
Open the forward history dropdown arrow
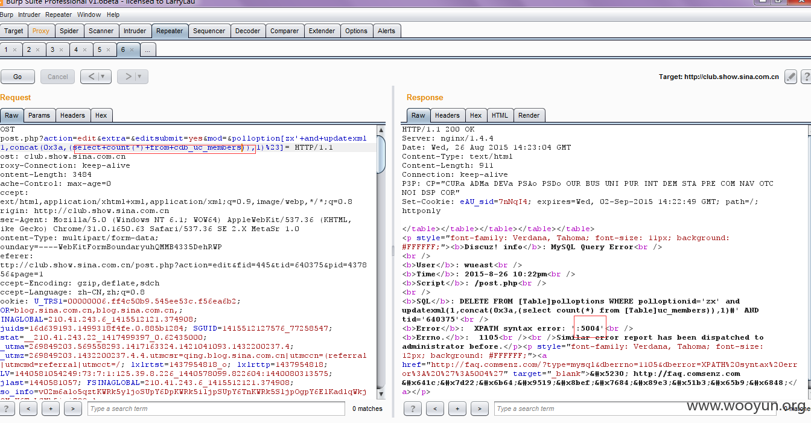coord(141,77)
